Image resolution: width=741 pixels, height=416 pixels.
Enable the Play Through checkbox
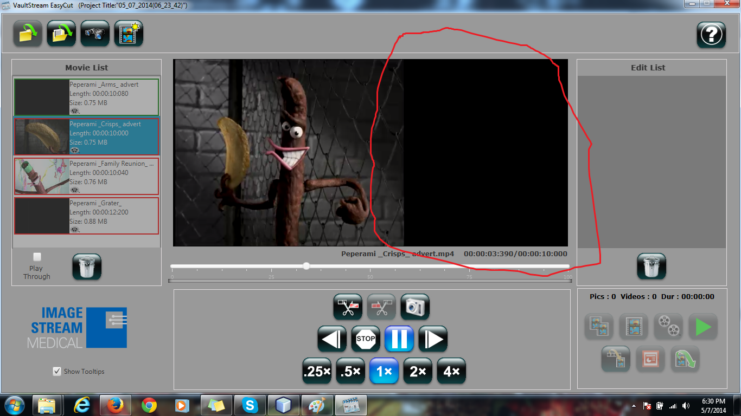[x=37, y=257]
